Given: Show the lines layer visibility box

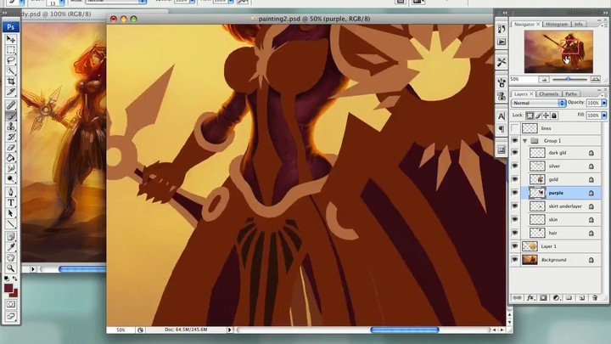Looking at the screenshot, I should coord(515,128).
